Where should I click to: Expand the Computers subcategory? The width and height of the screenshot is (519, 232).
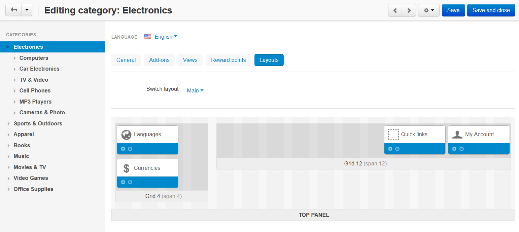14,58
